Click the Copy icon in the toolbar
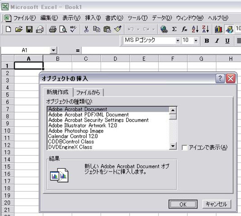The width and height of the screenshot is (241, 216). 96,29
